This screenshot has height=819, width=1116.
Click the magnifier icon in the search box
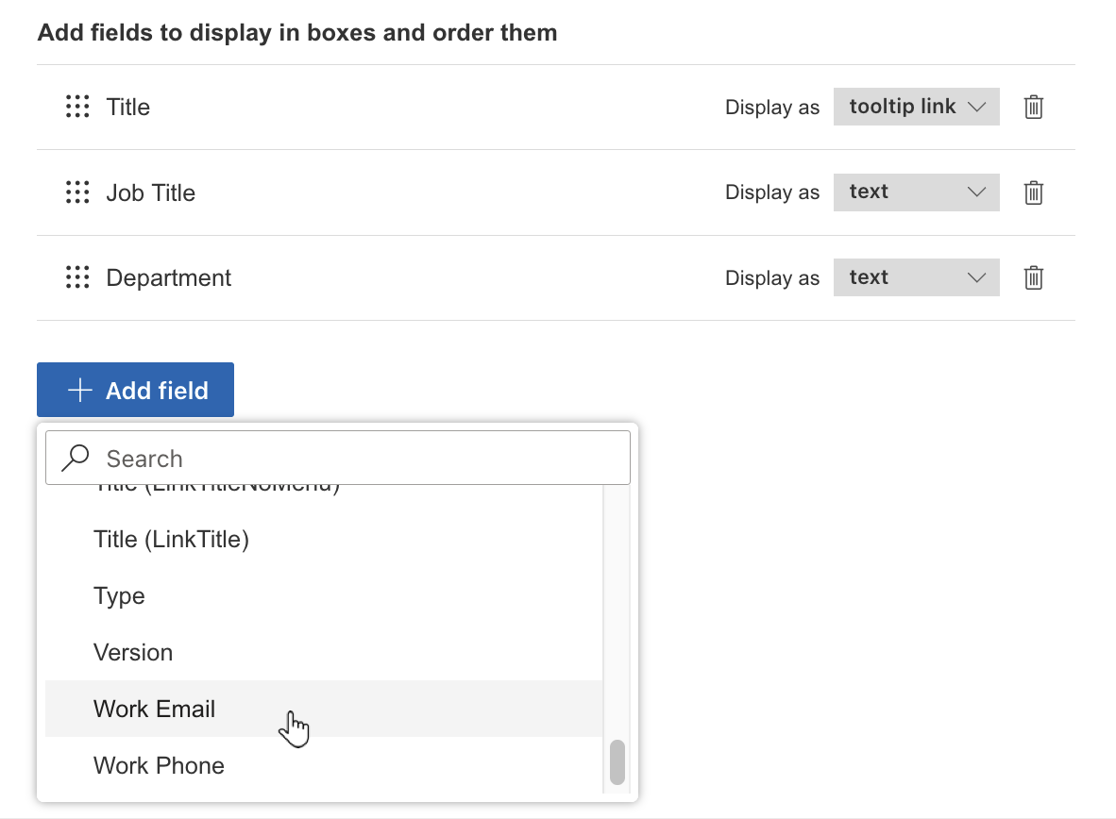pos(75,459)
